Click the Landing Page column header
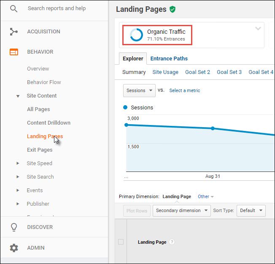 (152, 242)
